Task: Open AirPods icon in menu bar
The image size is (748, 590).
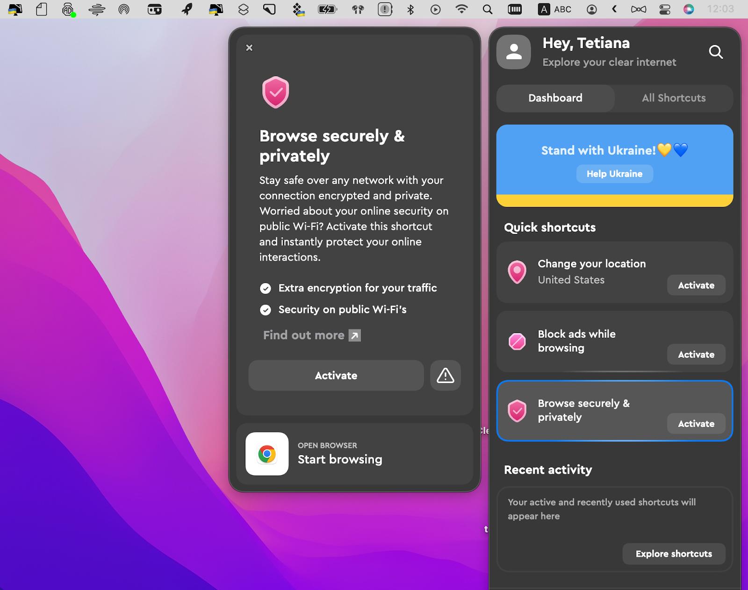Action: [x=358, y=9]
